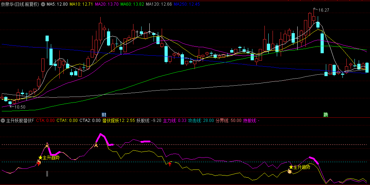Select the 持股线 label
This screenshot has height=185, width=370.
click(251, 121)
